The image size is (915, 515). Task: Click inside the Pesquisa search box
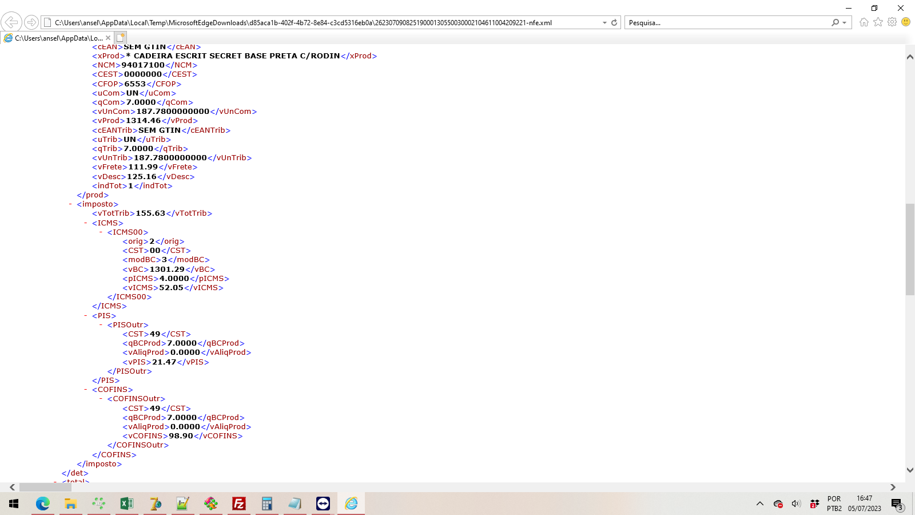(x=726, y=22)
